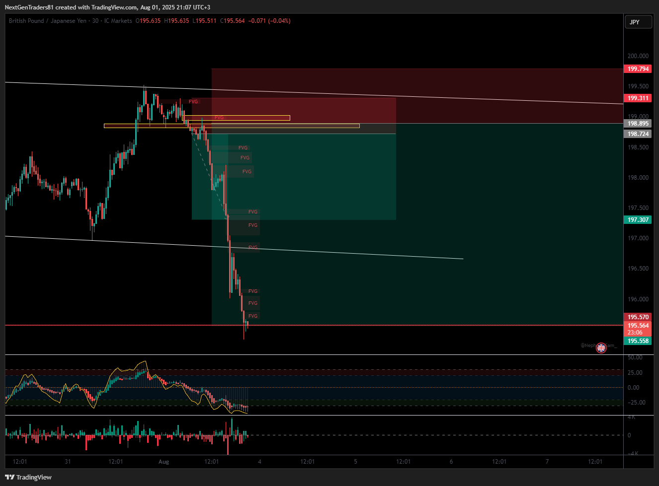
Task: Click the Aug label on time axis
Action: [164, 462]
